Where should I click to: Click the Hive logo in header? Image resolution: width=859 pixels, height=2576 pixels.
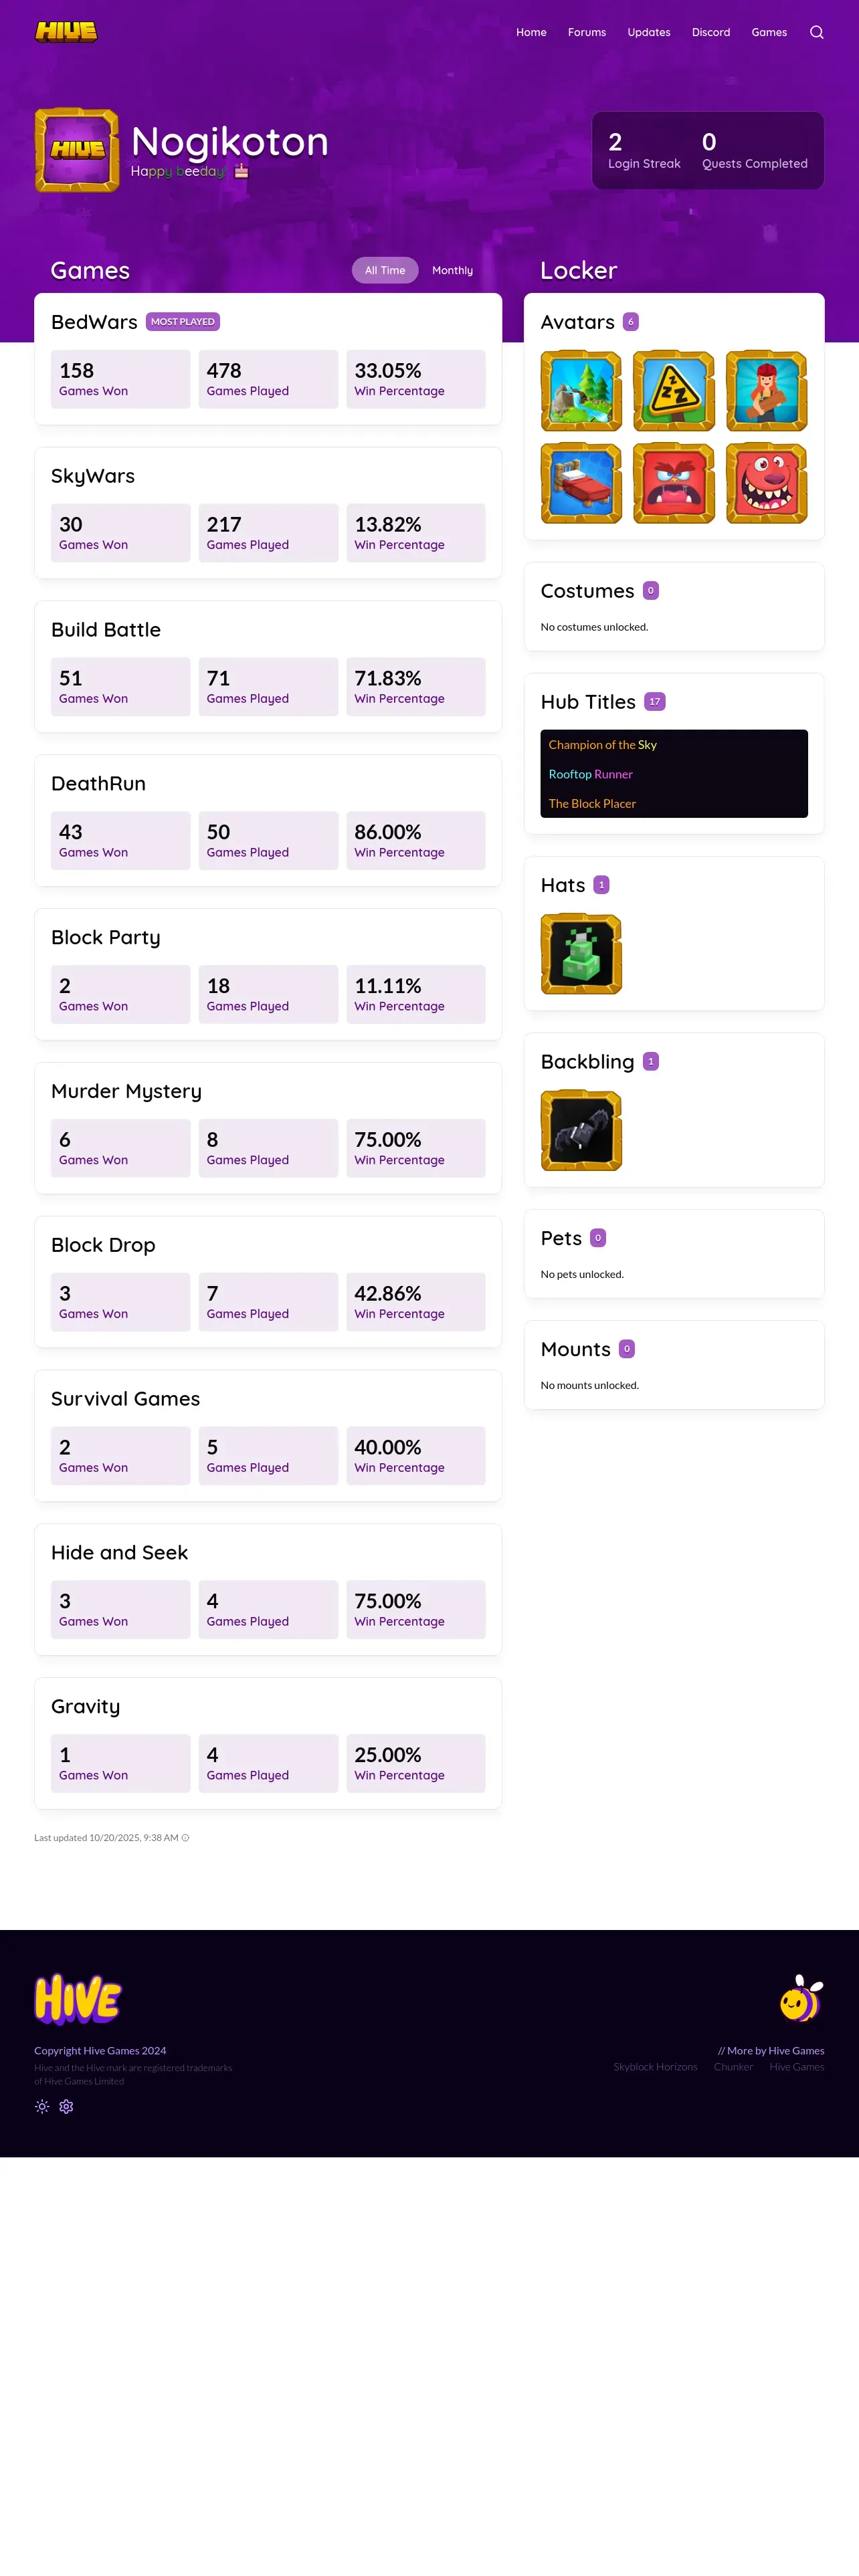point(66,32)
